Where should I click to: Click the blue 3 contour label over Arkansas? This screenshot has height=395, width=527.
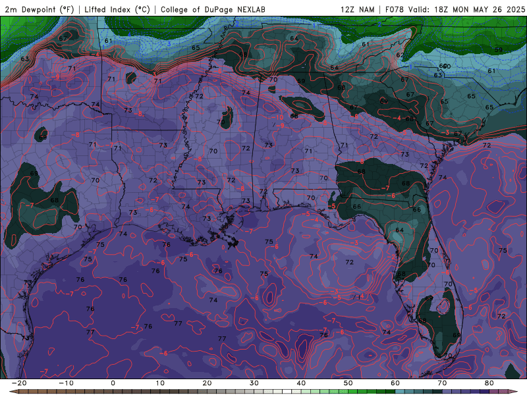[x=169, y=44]
